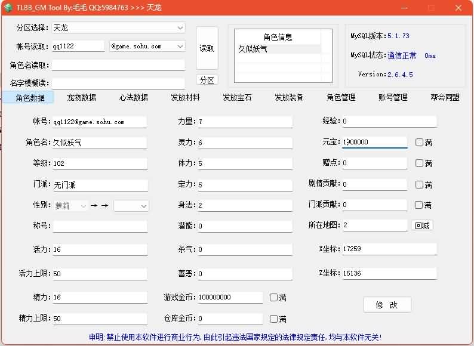Click the 帐号读取 field containing qq1122

coord(78,47)
